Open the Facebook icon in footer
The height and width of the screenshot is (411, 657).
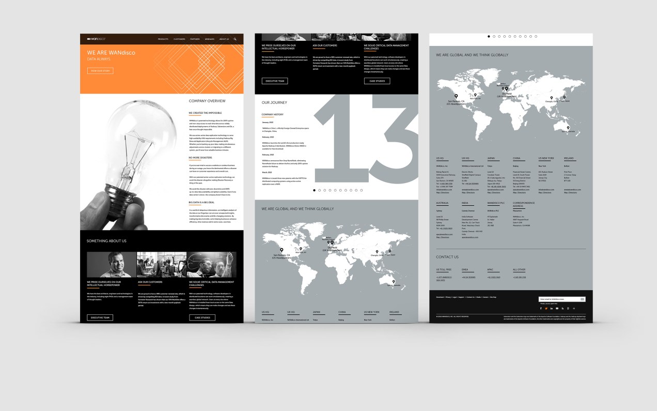(x=541, y=309)
